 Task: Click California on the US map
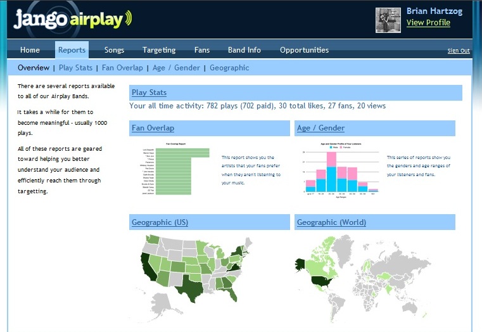(148, 268)
